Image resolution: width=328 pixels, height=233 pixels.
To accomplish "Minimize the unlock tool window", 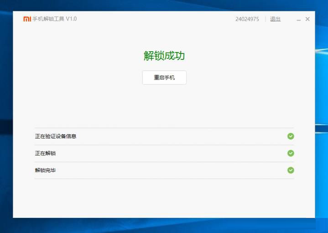I will tap(298, 19).
